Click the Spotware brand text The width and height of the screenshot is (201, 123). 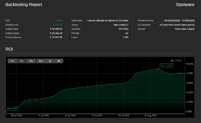(x=185, y=5)
